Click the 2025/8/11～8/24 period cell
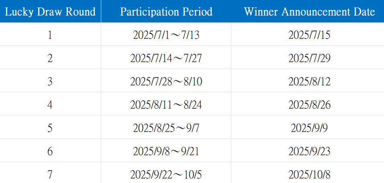The height and width of the screenshot is (183, 384). (x=166, y=104)
